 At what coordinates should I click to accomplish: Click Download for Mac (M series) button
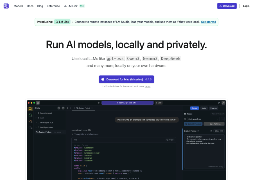[126, 79]
